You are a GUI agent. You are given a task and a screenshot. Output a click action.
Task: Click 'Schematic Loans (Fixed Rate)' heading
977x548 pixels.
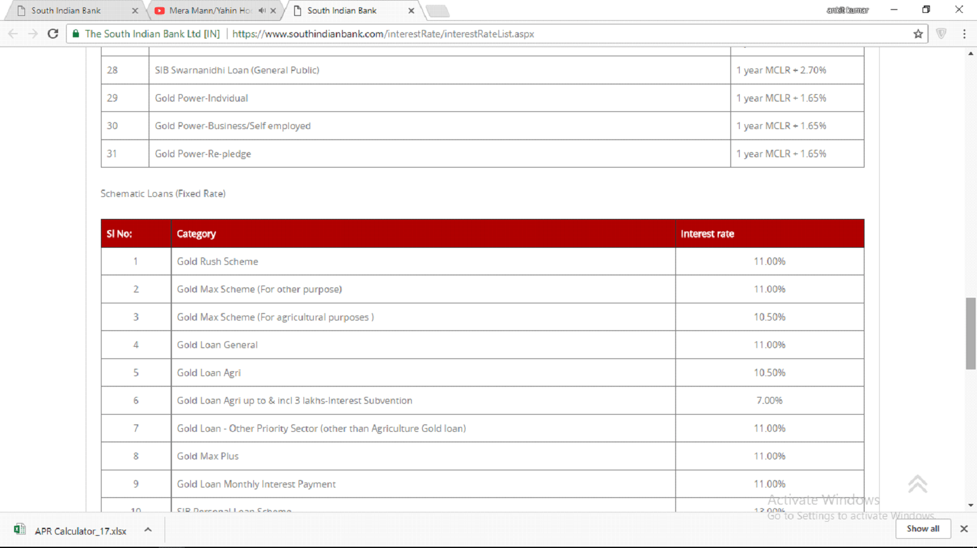point(163,193)
